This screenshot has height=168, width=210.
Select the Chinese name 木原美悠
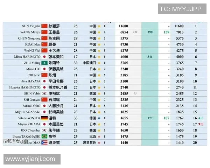coord(56,124)
